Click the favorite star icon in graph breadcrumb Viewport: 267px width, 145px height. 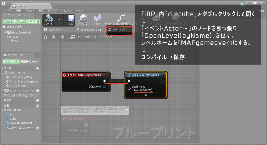pyautogui.click(x=46, y=37)
